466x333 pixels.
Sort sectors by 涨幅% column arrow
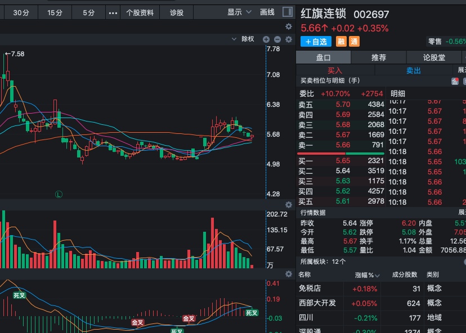377,276
